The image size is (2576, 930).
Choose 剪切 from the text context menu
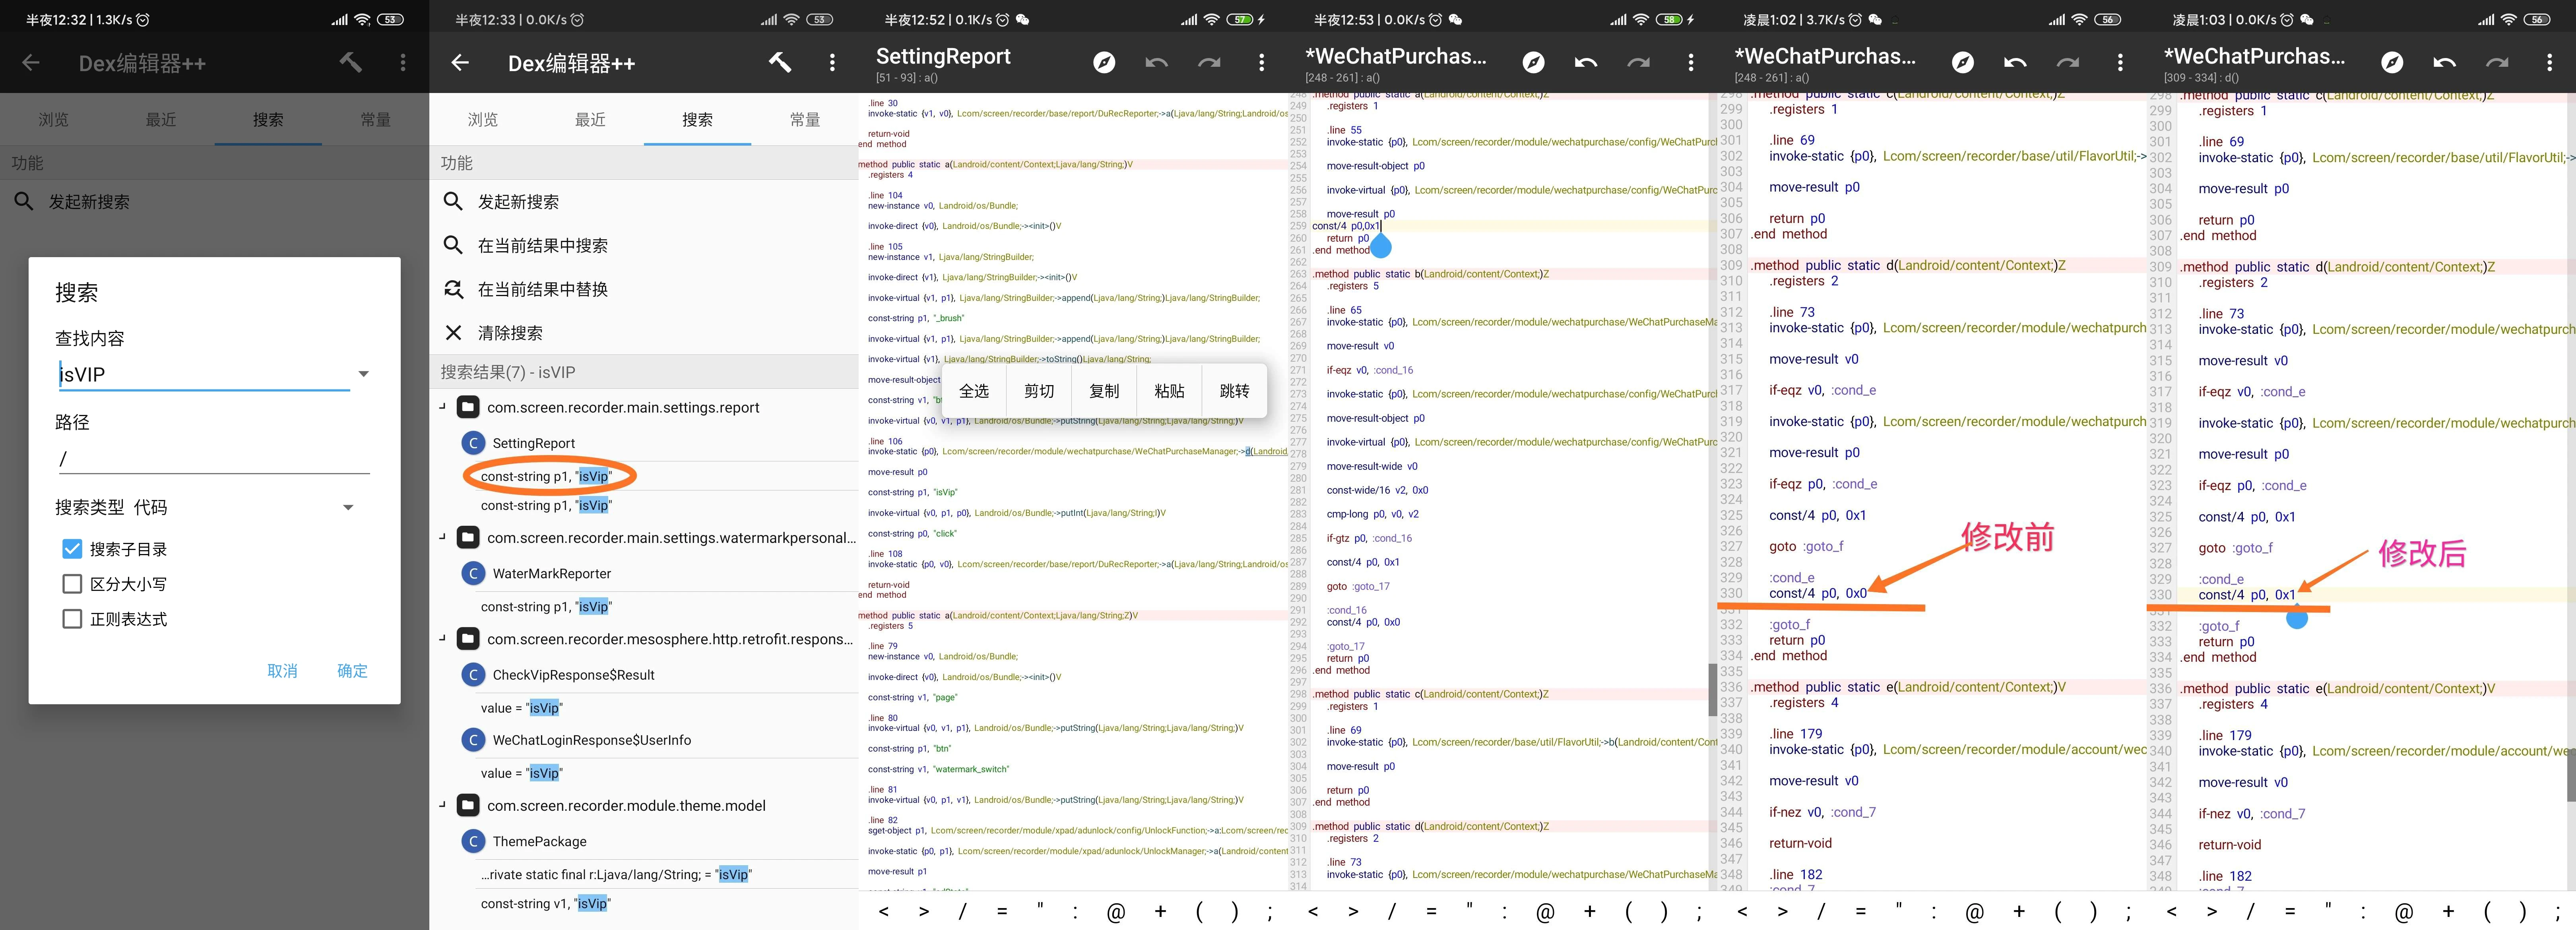[1039, 391]
